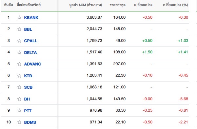The image size is (197, 129).
Task: Star KBANK as a favorite
Action: (19, 17)
